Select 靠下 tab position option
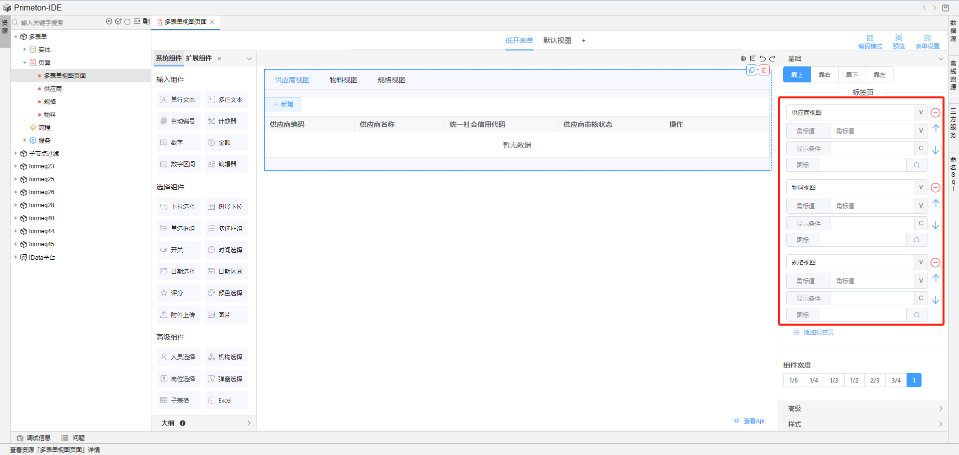959x455 pixels. (x=852, y=75)
